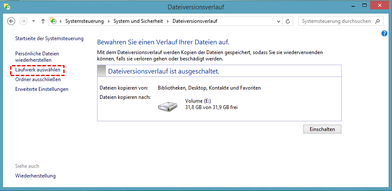Image resolution: width=392 pixels, height=191 pixels.
Task: Open Ordner ausschließen link
Action: coord(38,79)
